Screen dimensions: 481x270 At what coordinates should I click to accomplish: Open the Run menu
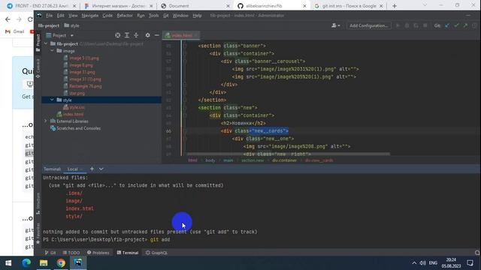(x=141, y=15)
